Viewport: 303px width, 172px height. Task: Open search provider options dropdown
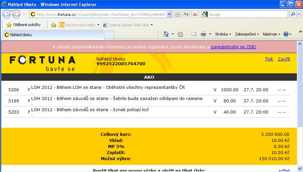pyautogui.click(x=299, y=15)
